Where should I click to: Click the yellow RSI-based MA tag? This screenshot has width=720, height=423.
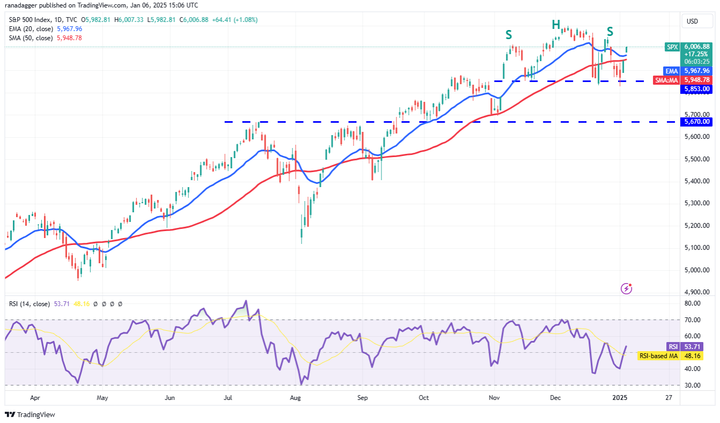click(659, 355)
